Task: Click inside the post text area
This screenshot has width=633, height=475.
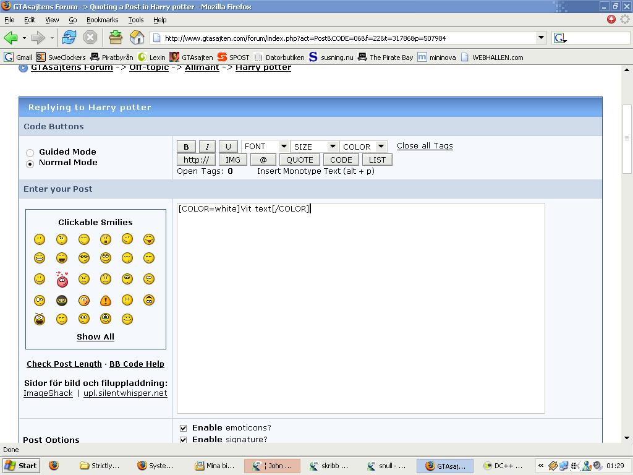Action: click(360, 309)
